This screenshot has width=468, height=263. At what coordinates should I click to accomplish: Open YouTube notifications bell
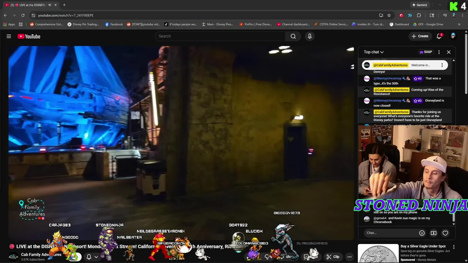click(439, 36)
